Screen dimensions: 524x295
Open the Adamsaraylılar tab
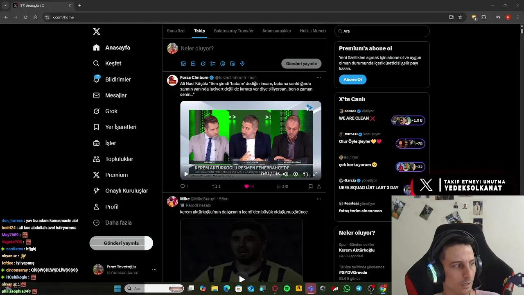(x=277, y=31)
